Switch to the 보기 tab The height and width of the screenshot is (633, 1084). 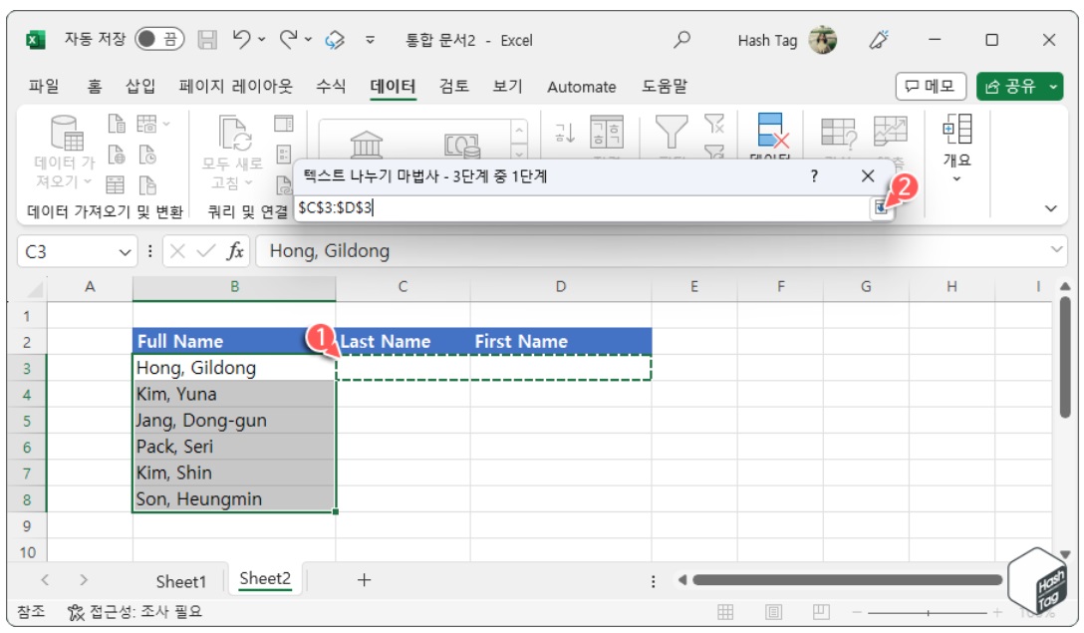[507, 87]
